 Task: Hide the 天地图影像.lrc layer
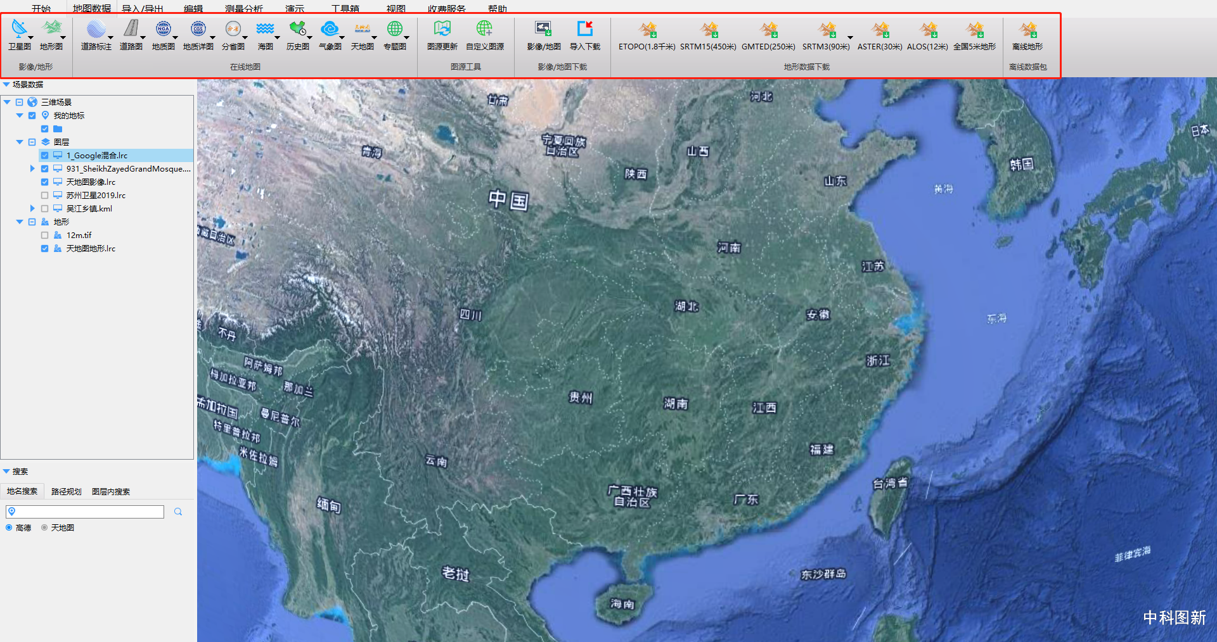pyautogui.click(x=44, y=182)
